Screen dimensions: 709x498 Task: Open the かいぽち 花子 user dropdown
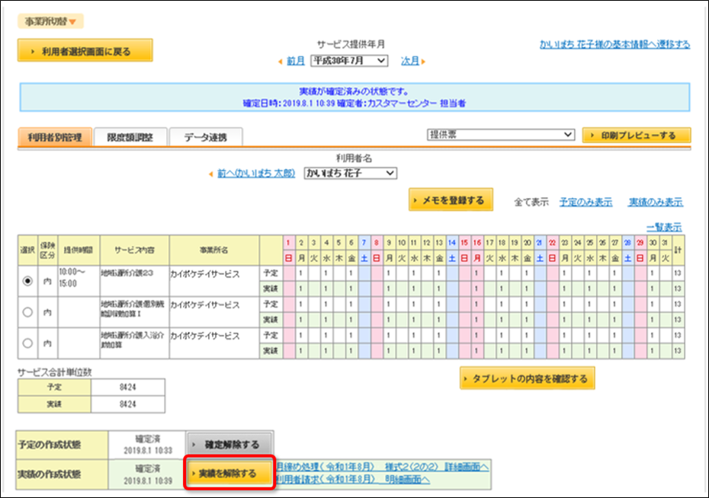coord(351,173)
